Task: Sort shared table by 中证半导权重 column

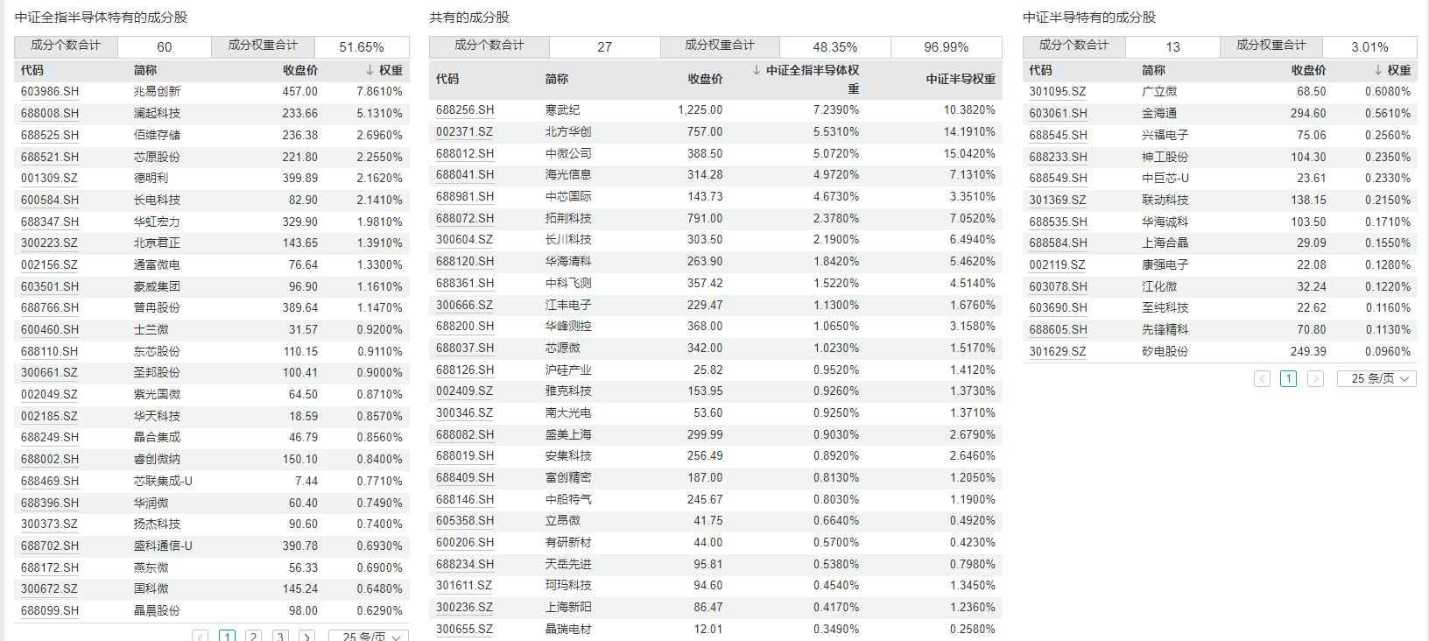Action: (x=961, y=79)
